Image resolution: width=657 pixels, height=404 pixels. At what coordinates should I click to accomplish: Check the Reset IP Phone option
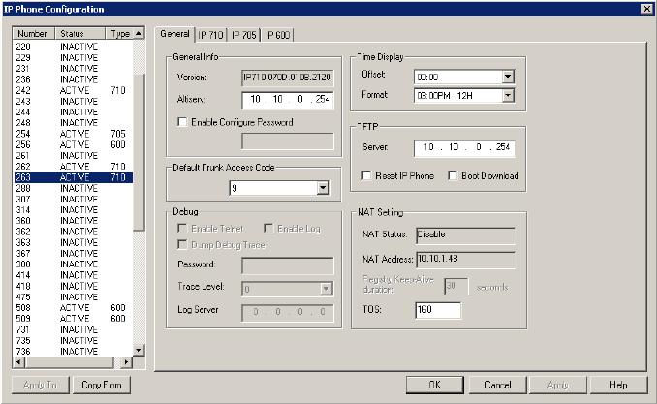(366, 176)
